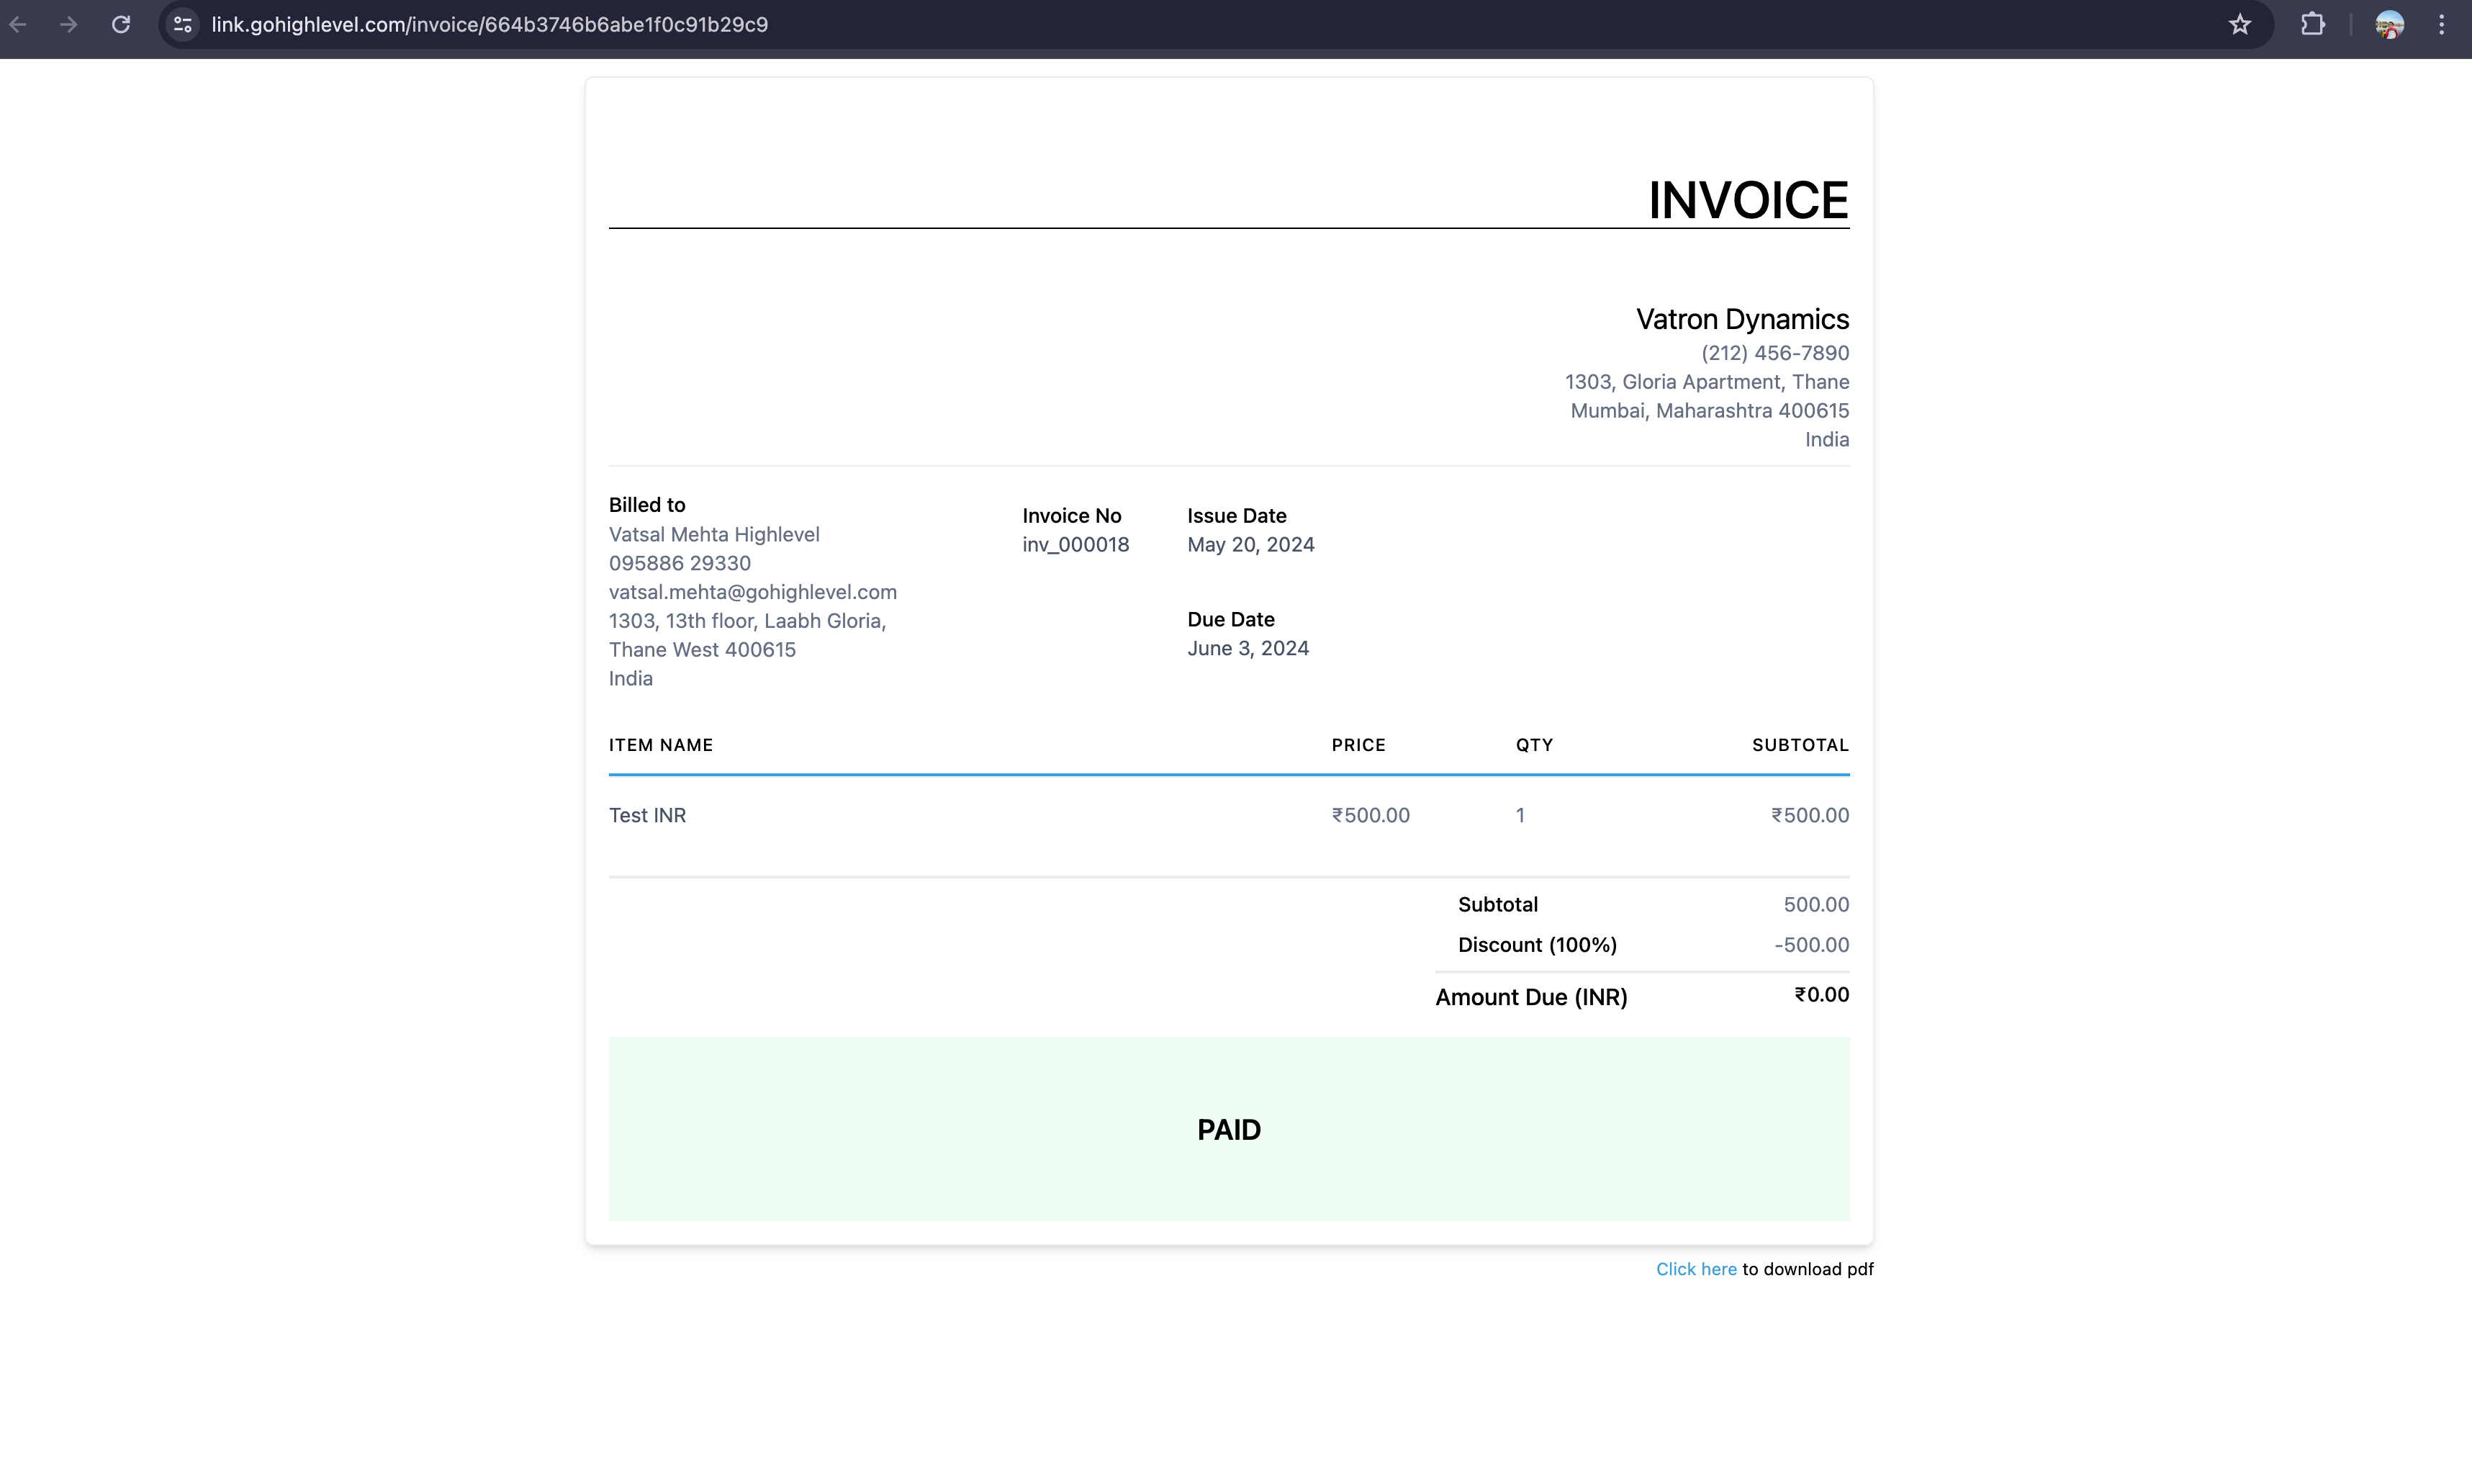Click customer name Vatsal Mehta Highlevel
This screenshot has width=2472, height=1484.
coord(713,535)
